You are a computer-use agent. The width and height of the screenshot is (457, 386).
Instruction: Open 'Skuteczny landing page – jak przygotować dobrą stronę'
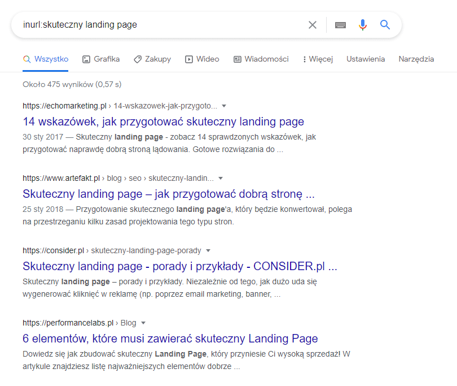(x=169, y=194)
